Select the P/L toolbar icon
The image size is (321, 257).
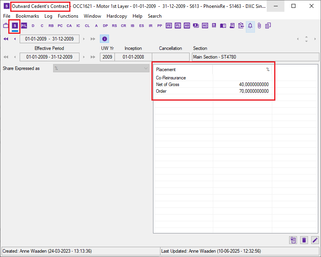pyautogui.click(x=24, y=26)
